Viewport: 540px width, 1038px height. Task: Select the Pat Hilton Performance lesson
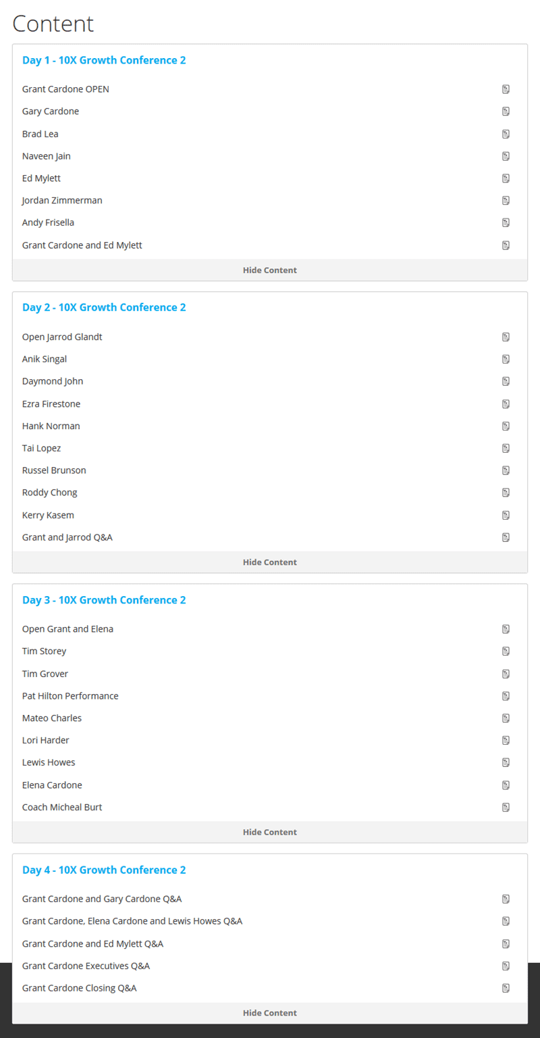[70, 696]
